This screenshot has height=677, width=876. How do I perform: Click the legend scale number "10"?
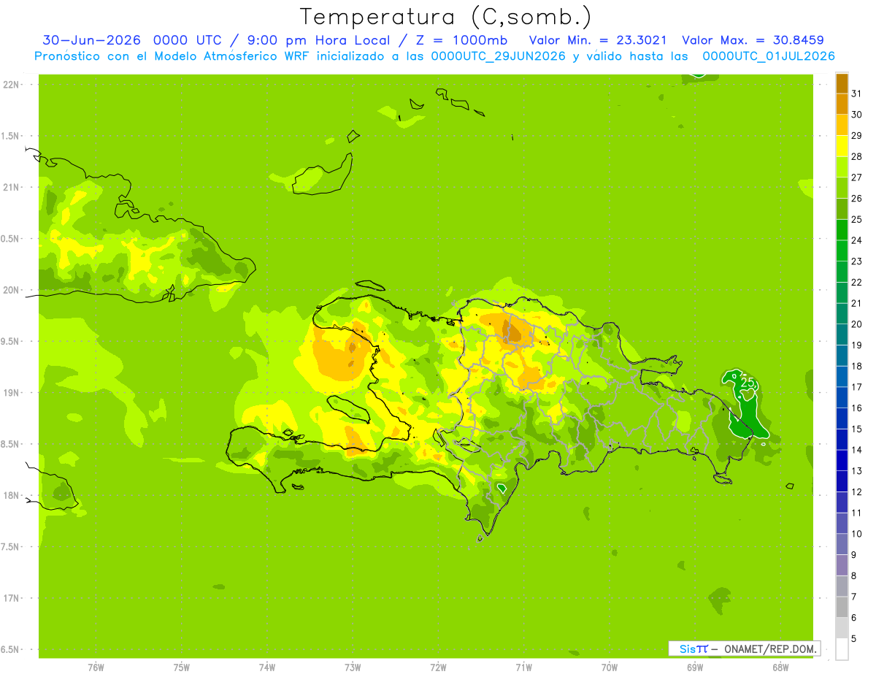click(856, 534)
